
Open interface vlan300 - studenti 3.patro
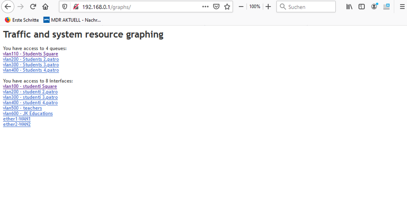tap(31, 97)
